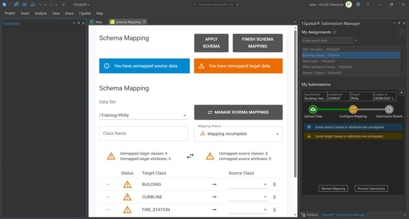This screenshot has height=219, width=409.
Task: Open the Insert ribbon tab
Action: coord(25,13)
